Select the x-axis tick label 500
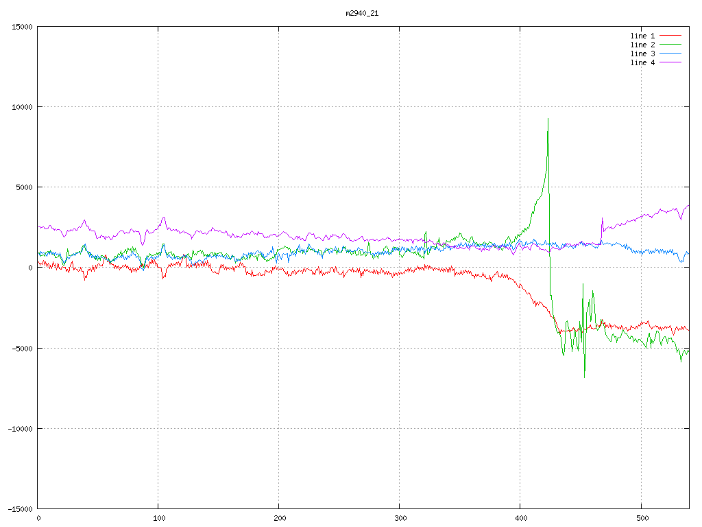The image size is (702, 527). pos(641,518)
